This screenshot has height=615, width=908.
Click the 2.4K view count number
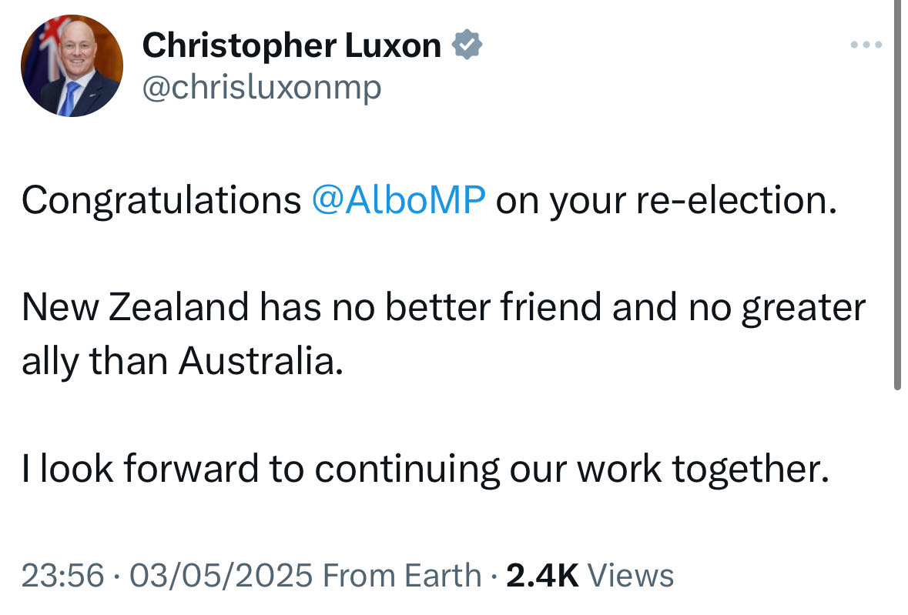[542, 575]
